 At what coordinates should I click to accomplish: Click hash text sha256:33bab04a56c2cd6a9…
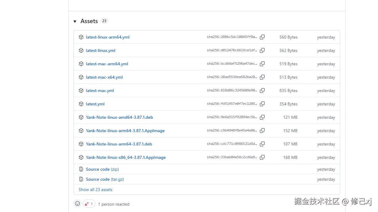click(232, 157)
